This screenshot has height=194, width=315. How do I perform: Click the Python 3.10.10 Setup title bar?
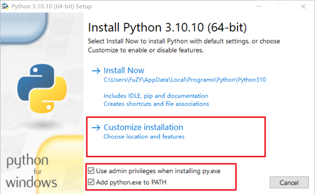pyautogui.click(x=129, y=6)
